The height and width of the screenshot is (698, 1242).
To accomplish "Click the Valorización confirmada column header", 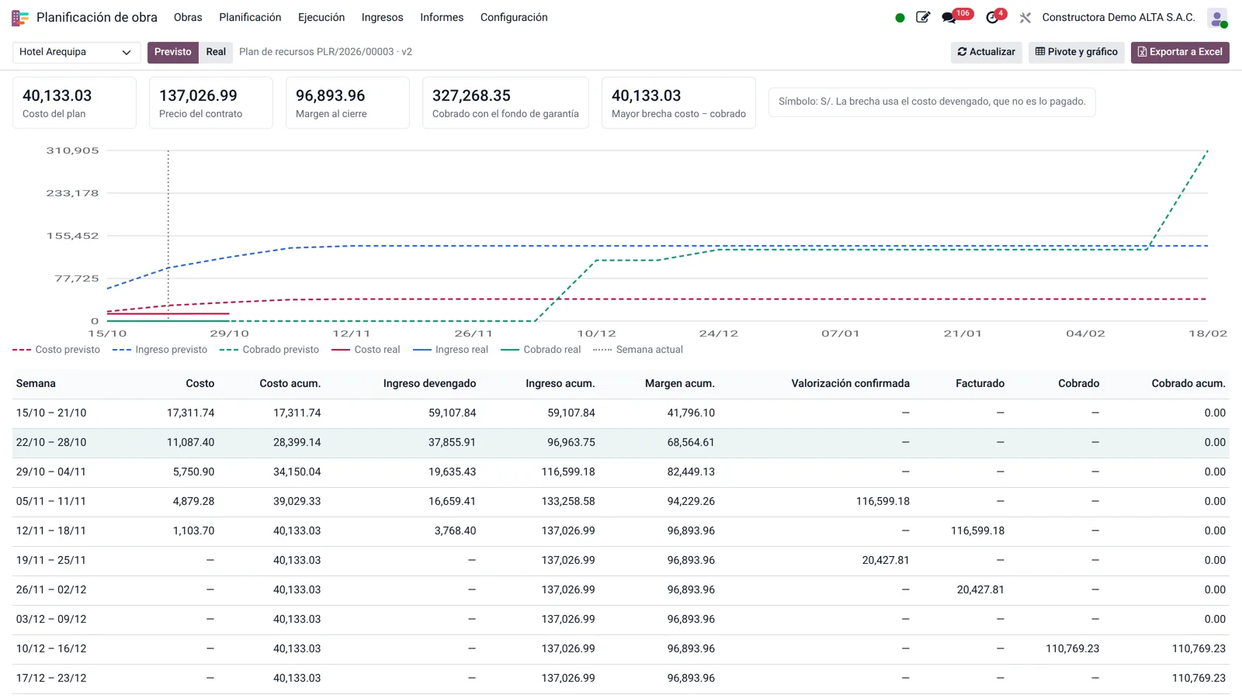I will [850, 383].
